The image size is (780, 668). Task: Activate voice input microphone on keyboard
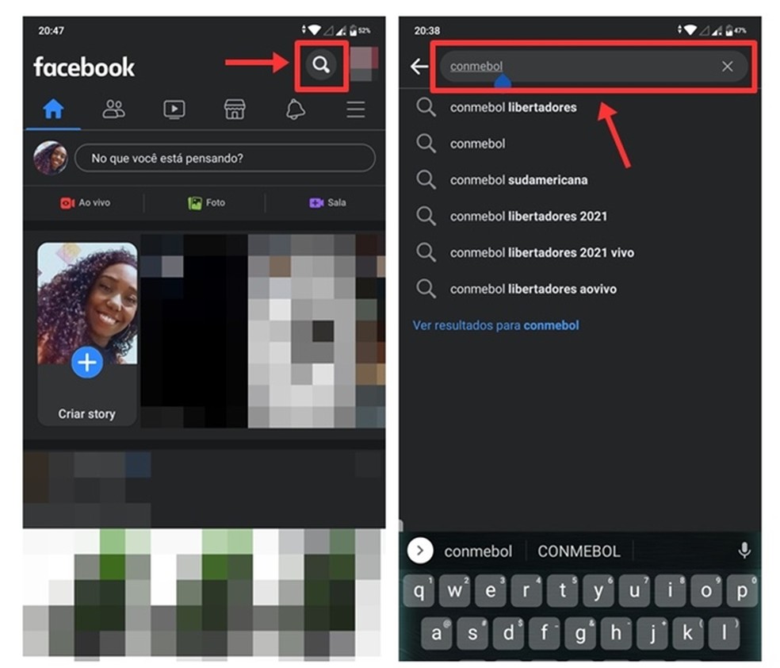coord(744,551)
